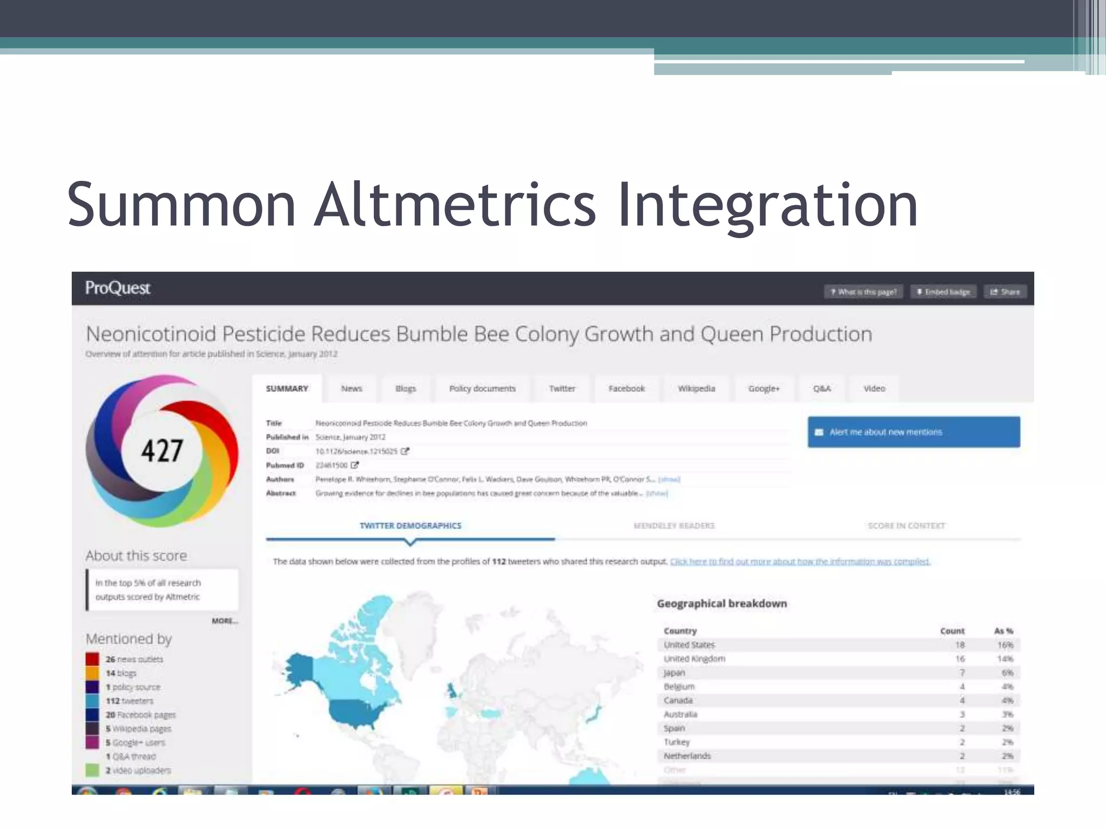Click 'Alert me about new mentions' button
This screenshot has height=829, width=1106.
click(x=914, y=432)
